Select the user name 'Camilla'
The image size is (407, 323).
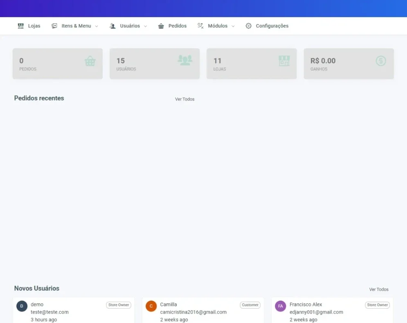click(169, 304)
